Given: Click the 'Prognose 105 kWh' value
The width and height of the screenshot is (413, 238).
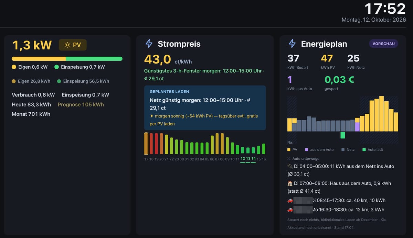Looking at the screenshot, I should pos(81,104).
